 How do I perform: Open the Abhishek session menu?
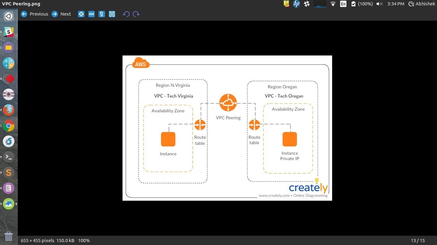pos(422,4)
